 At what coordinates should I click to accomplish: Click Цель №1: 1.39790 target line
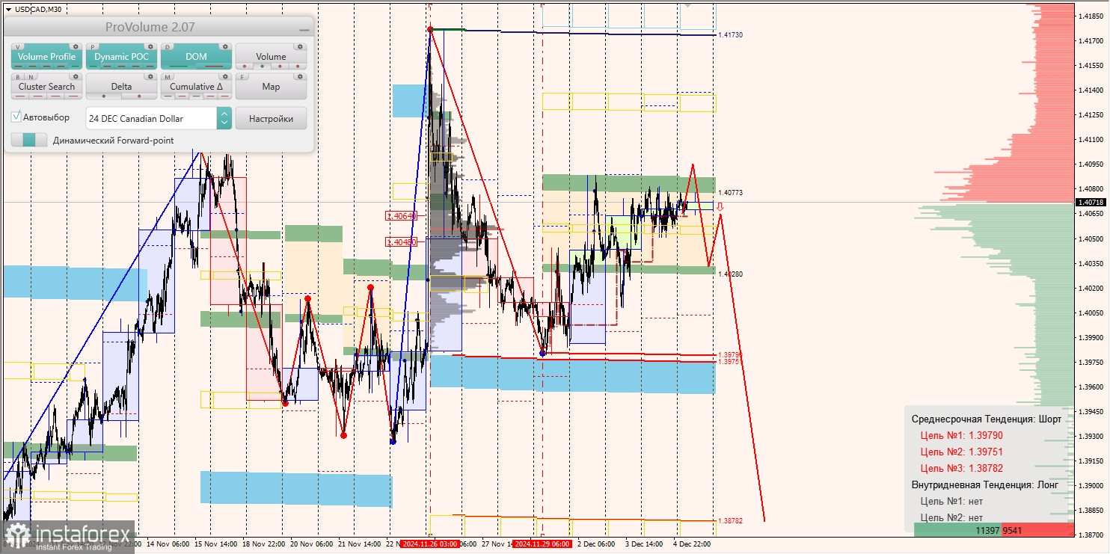[961, 435]
